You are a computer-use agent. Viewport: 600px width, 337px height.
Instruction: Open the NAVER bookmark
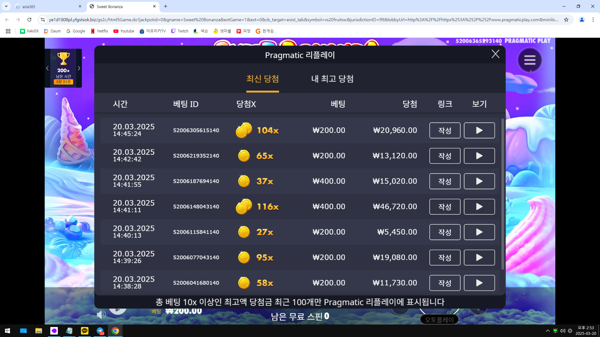coord(29,31)
